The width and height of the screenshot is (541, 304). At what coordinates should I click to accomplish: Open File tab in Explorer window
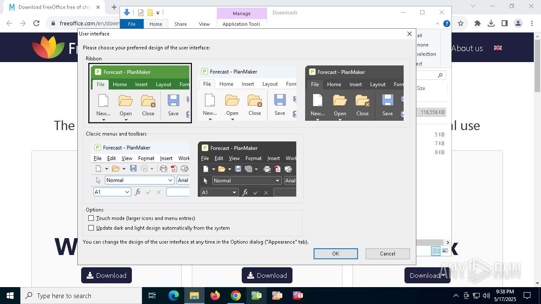132,24
